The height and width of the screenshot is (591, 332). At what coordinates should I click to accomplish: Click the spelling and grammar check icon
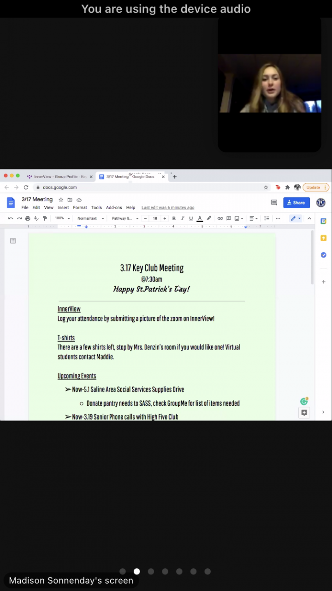36,218
